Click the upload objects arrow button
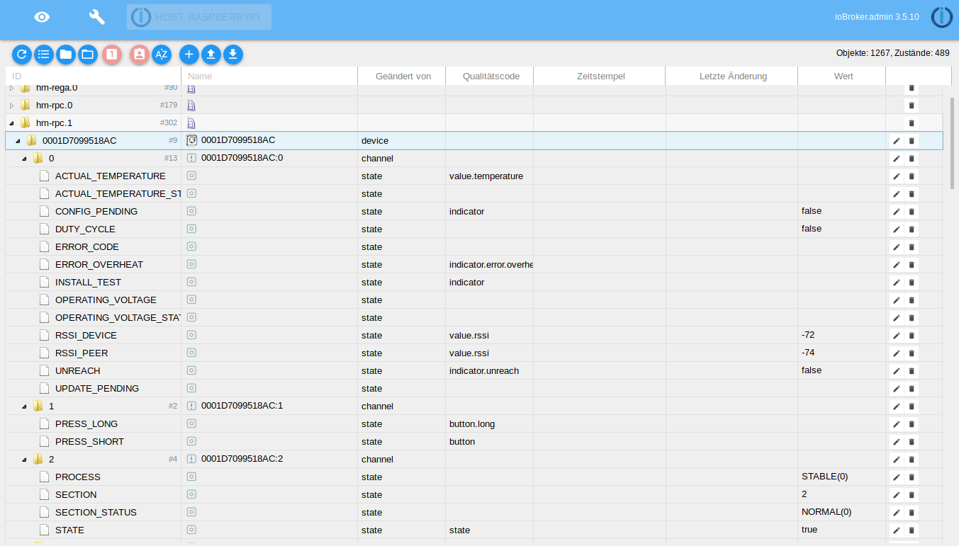The height and width of the screenshot is (546, 959). click(x=211, y=54)
